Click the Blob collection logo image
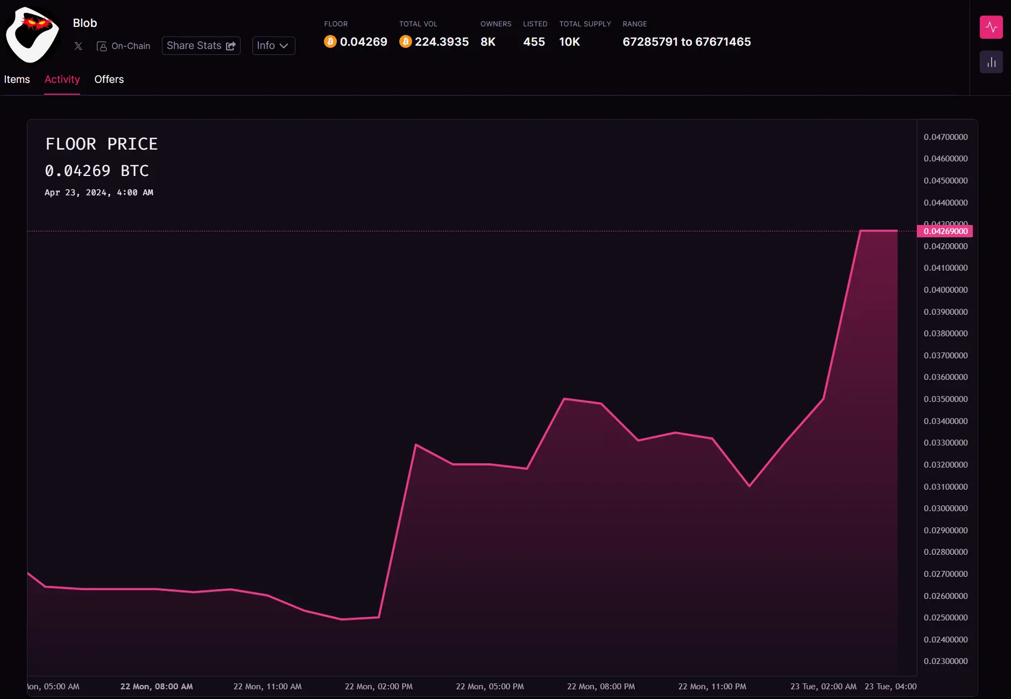The width and height of the screenshot is (1011, 699). pyautogui.click(x=32, y=36)
